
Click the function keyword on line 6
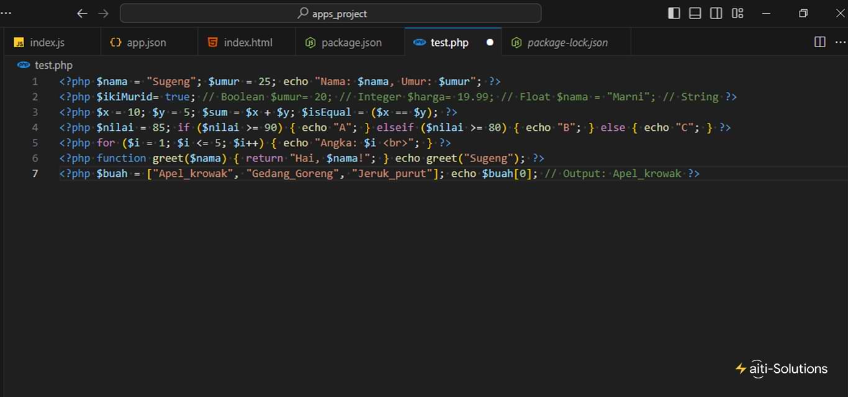[121, 158]
